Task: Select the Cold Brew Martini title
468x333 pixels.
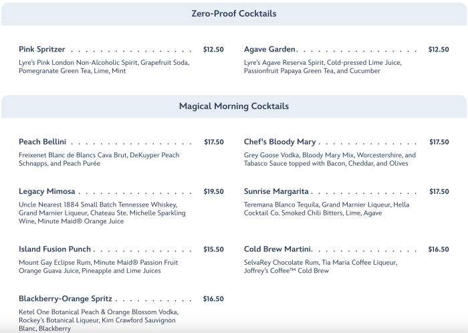Action: [278, 249]
